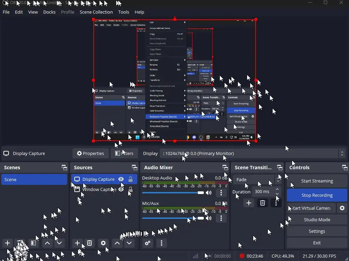Remove selected source with trash icon
The width and height of the screenshot is (349, 261).
click(x=90, y=243)
